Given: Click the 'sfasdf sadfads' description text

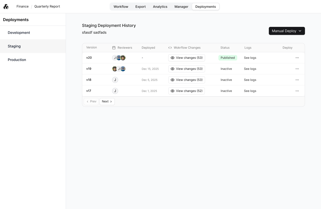Looking at the screenshot, I should tap(94, 32).
